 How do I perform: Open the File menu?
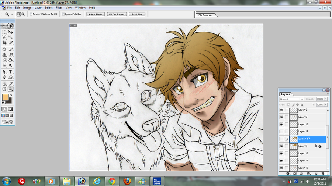tap(10, 8)
